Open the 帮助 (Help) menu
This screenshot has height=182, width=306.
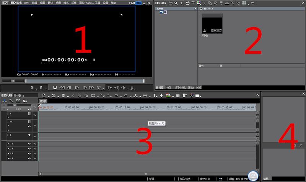[x=113, y=3]
